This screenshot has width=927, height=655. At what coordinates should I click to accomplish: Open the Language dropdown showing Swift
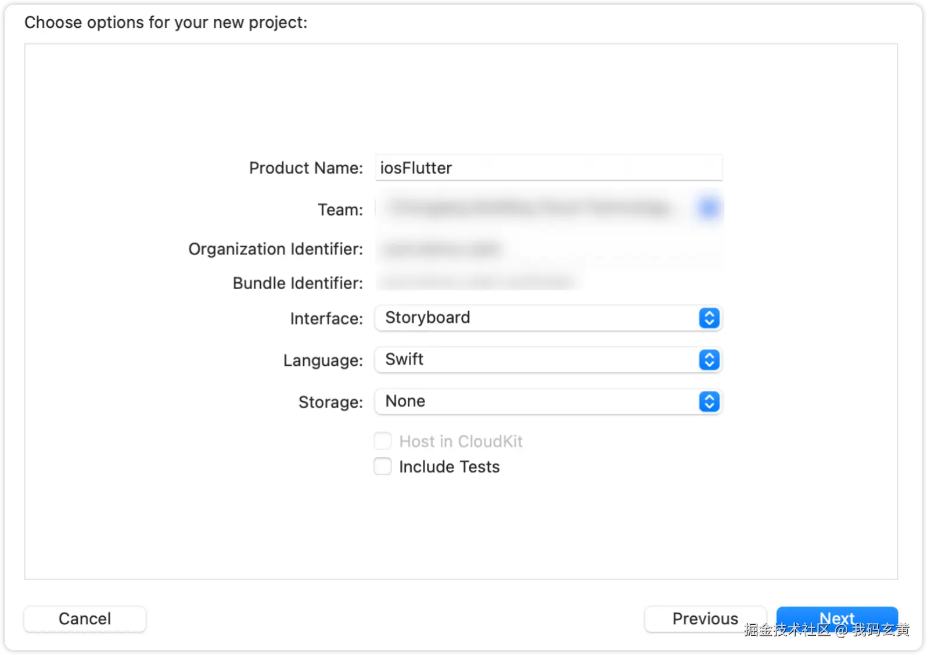pyautogui.click(x=540, y=360)
